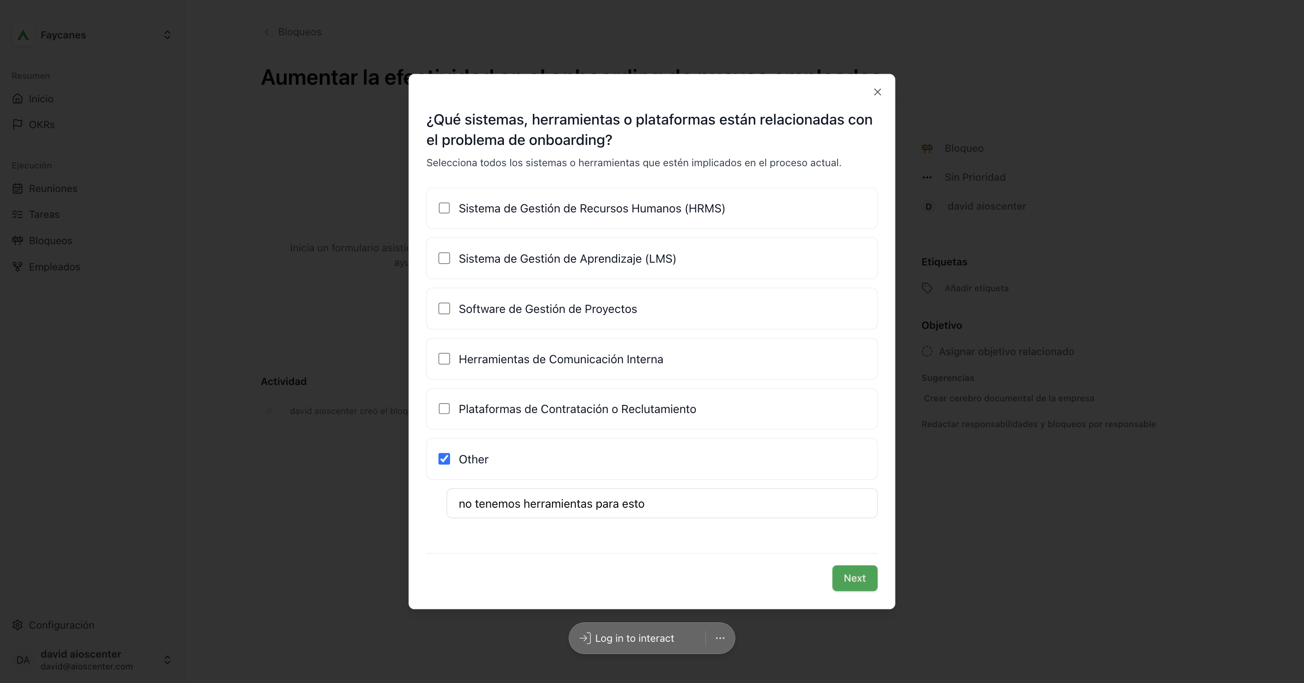Open the david aioscenter assignee selector
Viewport: 1304px width, 683px height.
coord(987,206)
